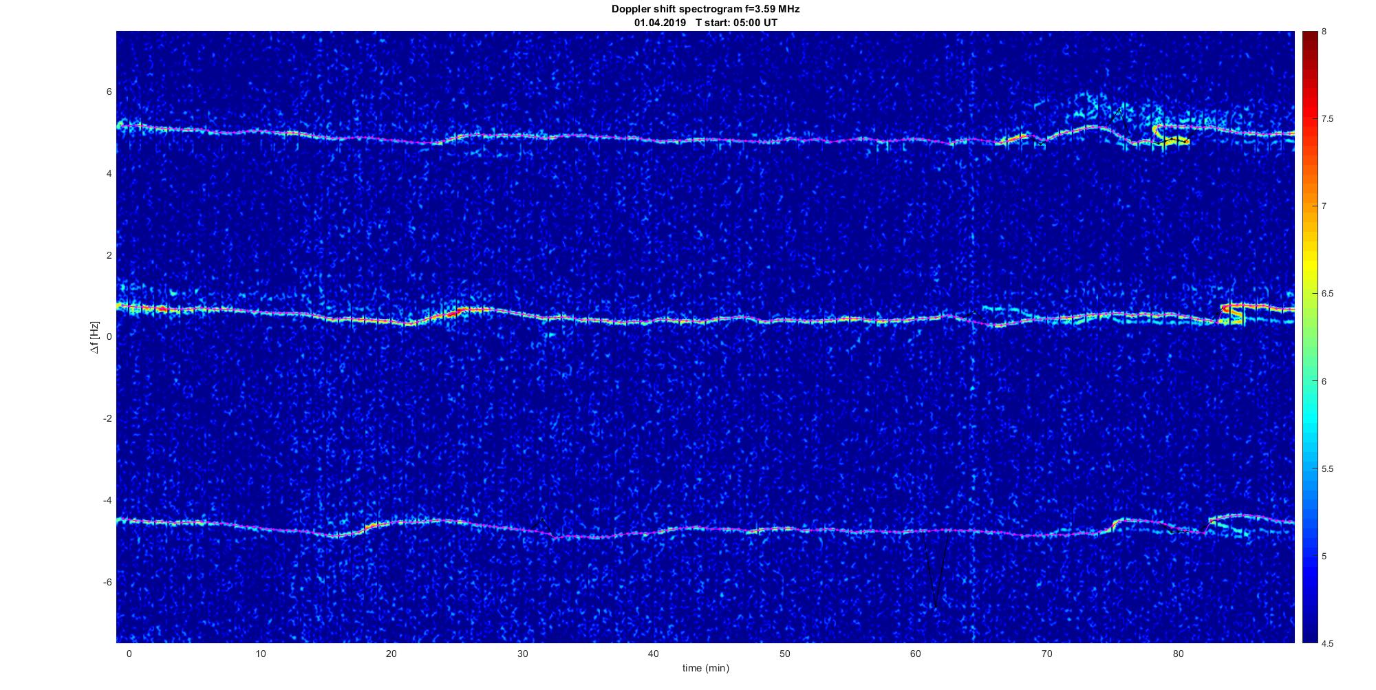This screenshot has width=1376, height=690.
Task: Click the y-axis tick label '-4'
Action: click(107, 501)
